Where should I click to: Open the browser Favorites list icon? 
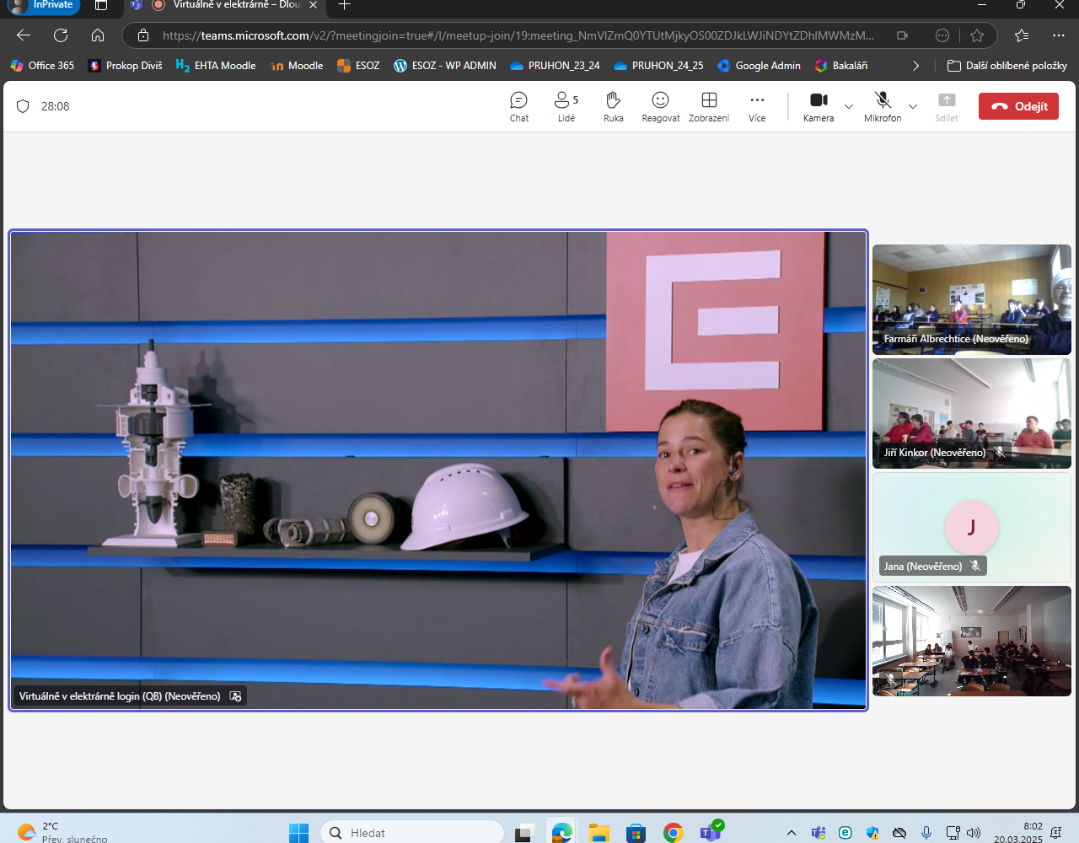pyautogui.click(x=1022, y=35)
